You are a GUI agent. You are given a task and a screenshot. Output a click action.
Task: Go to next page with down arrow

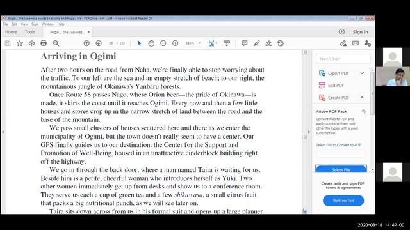point(99,43)
